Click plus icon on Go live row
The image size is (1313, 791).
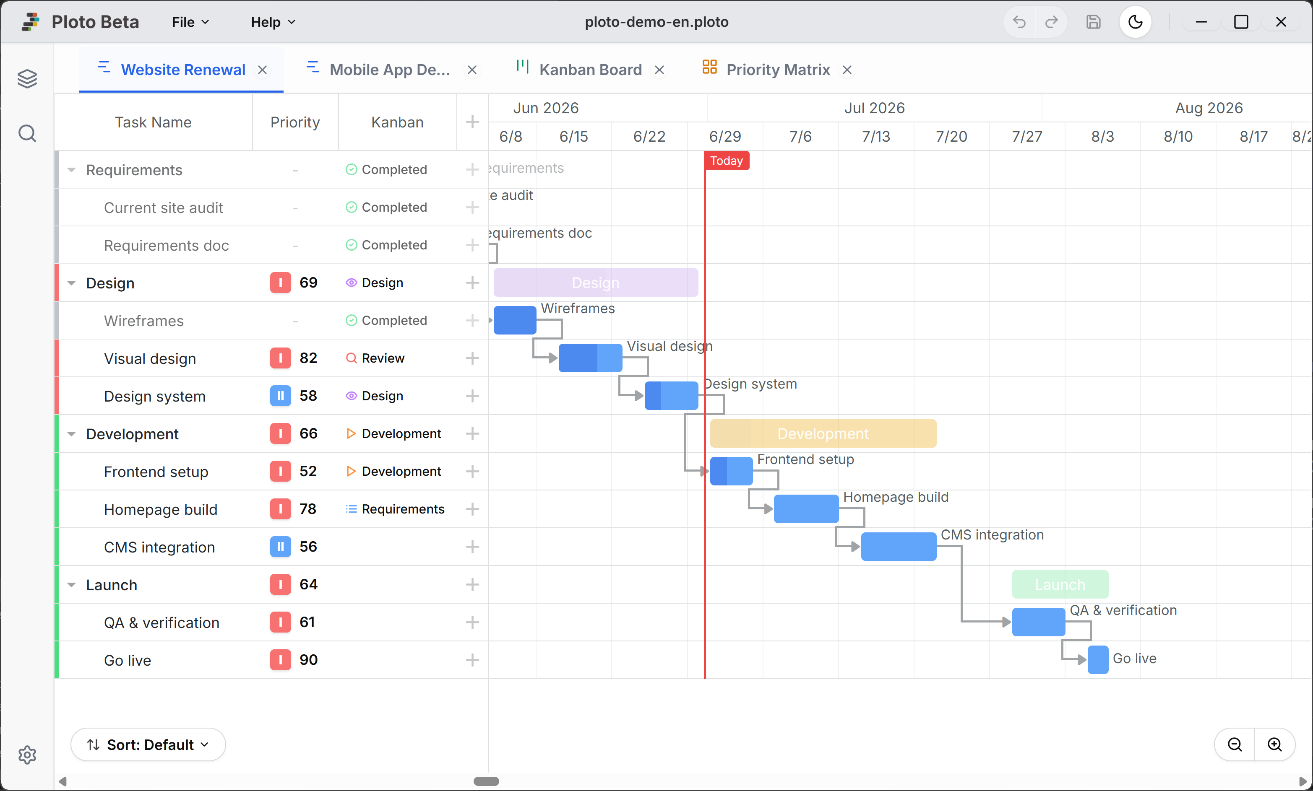tap(472, 660)
